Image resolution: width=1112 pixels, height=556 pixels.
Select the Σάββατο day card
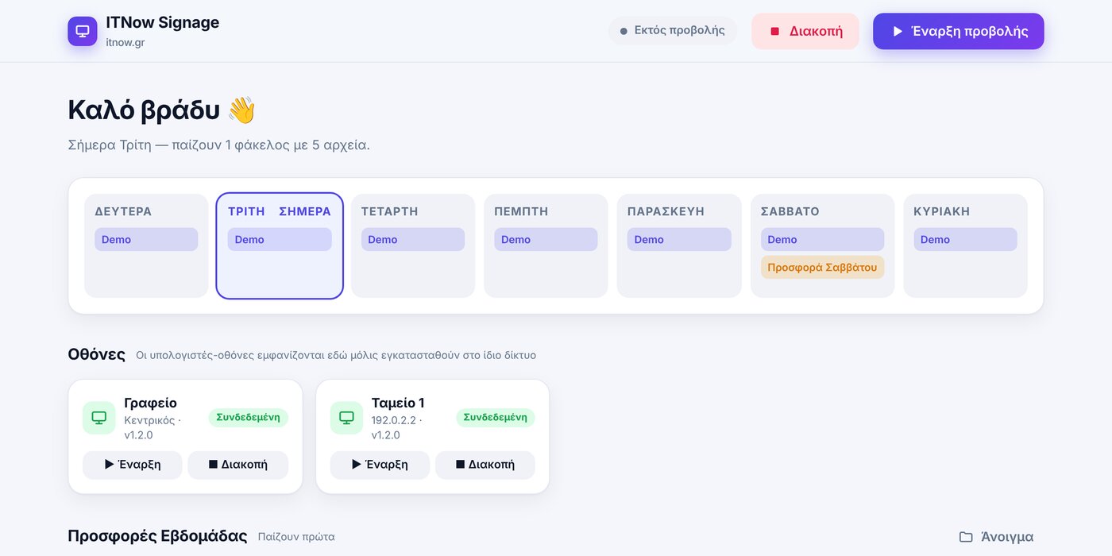click(822, 246)
